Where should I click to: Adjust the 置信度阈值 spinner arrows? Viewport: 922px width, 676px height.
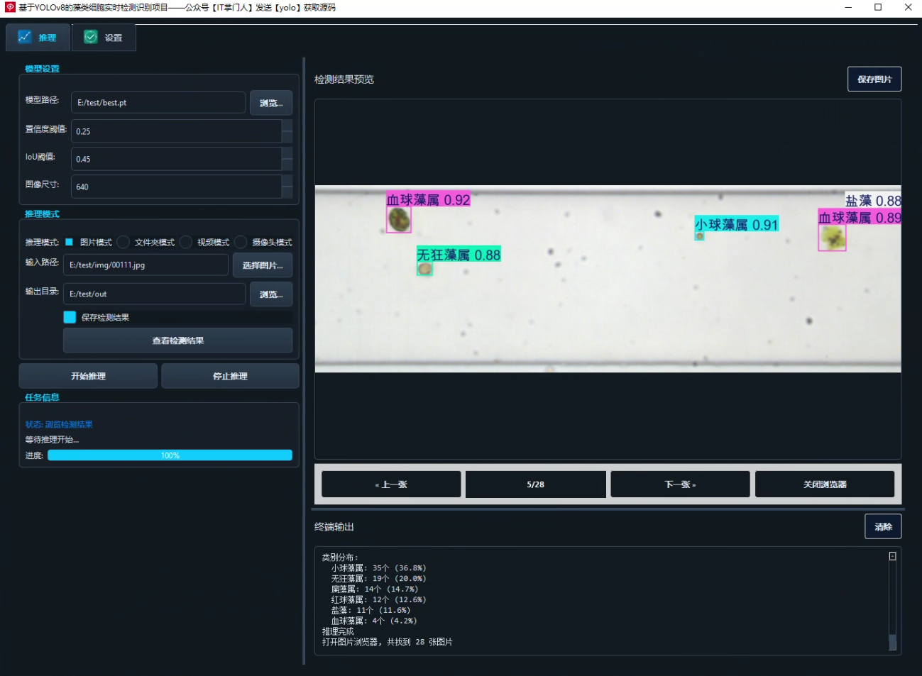[x=287, y=131]
